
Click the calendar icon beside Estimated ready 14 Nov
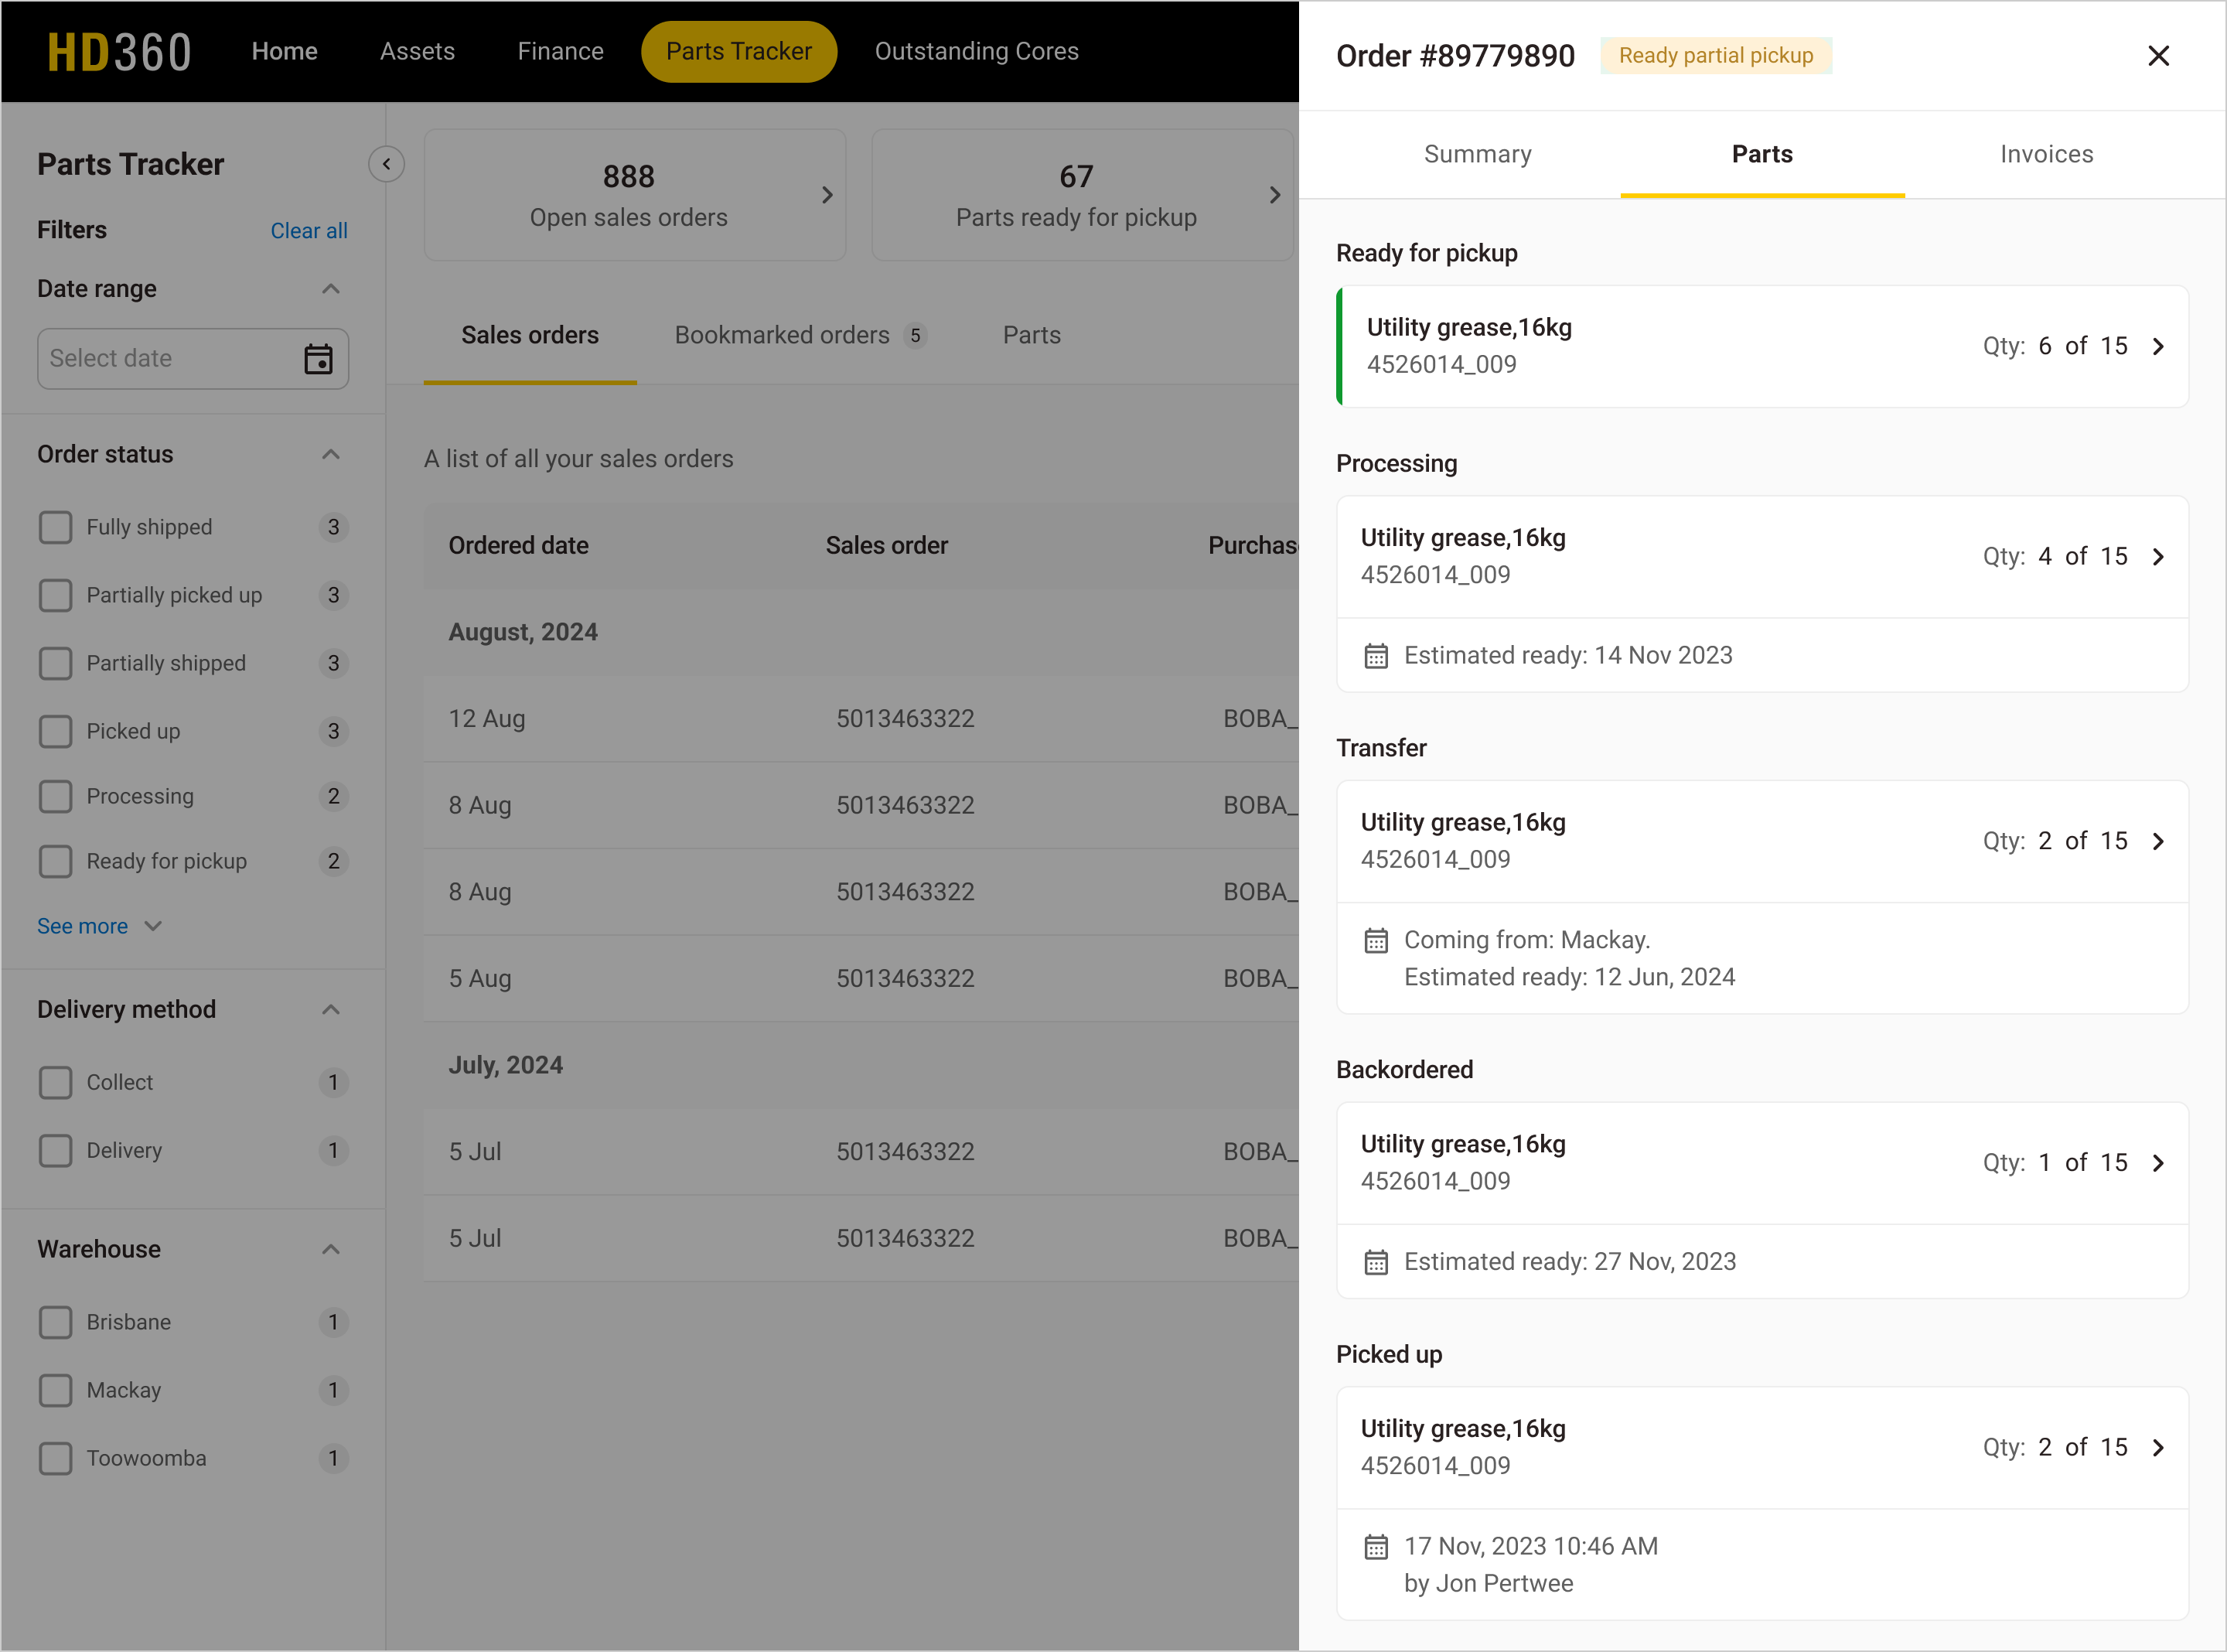click(x=1376, y=655)
